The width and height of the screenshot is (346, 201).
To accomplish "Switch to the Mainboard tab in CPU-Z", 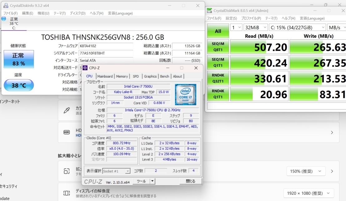I will 105,76.
